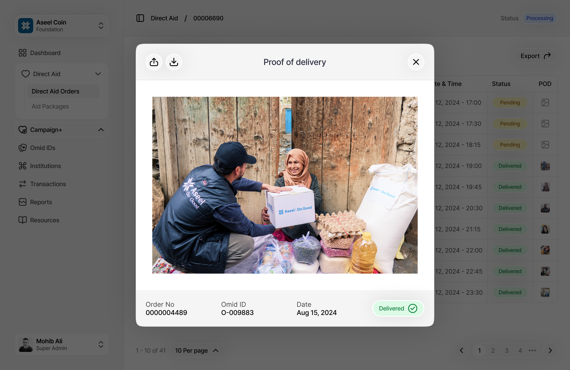Download the proof of delivery image
This screenshot has width=570, height=370.
point(174,62)
